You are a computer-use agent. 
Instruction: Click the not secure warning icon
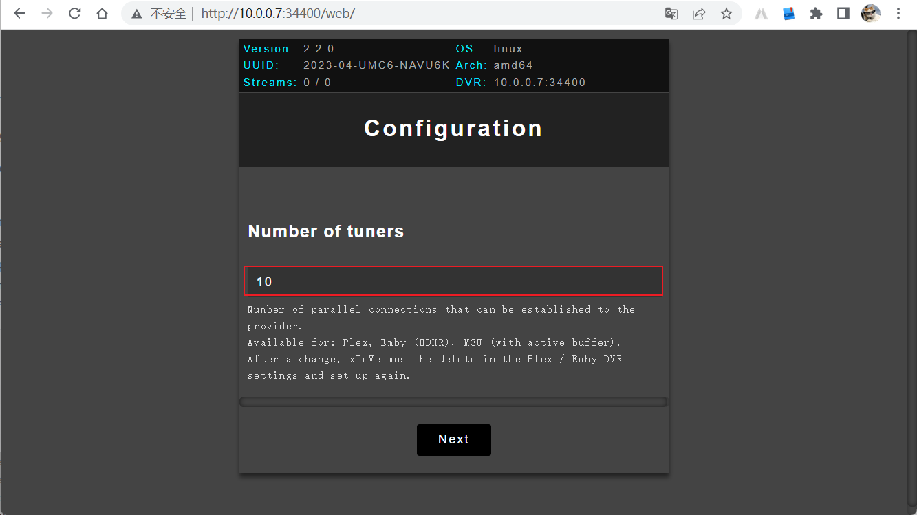[x=137, y=14]
